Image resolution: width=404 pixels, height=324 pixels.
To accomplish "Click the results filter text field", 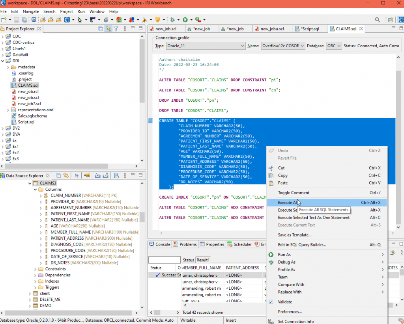I will [164, 260].
